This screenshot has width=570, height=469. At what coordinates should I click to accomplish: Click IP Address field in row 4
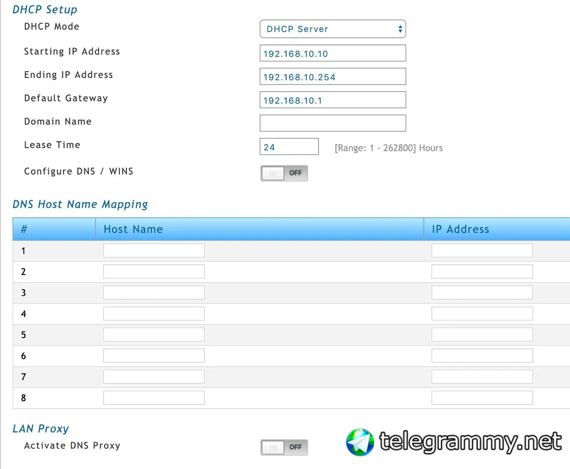[x=482, y=314]
